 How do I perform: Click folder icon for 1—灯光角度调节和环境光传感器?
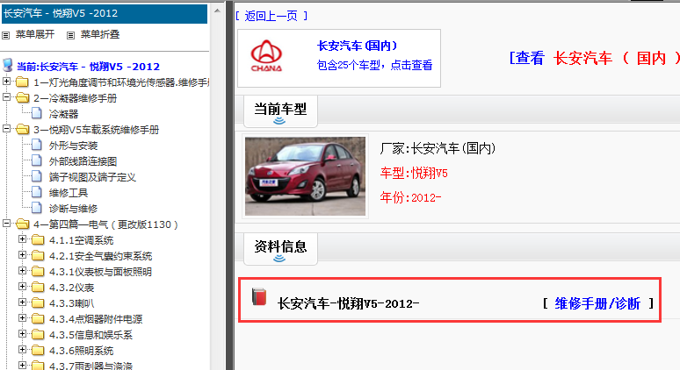point(22,82)
